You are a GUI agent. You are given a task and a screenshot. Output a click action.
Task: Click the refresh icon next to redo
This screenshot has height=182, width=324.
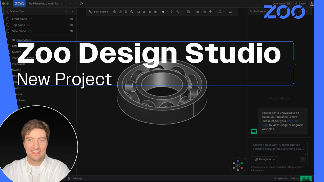pyautogui.click(x=81, y=4)
